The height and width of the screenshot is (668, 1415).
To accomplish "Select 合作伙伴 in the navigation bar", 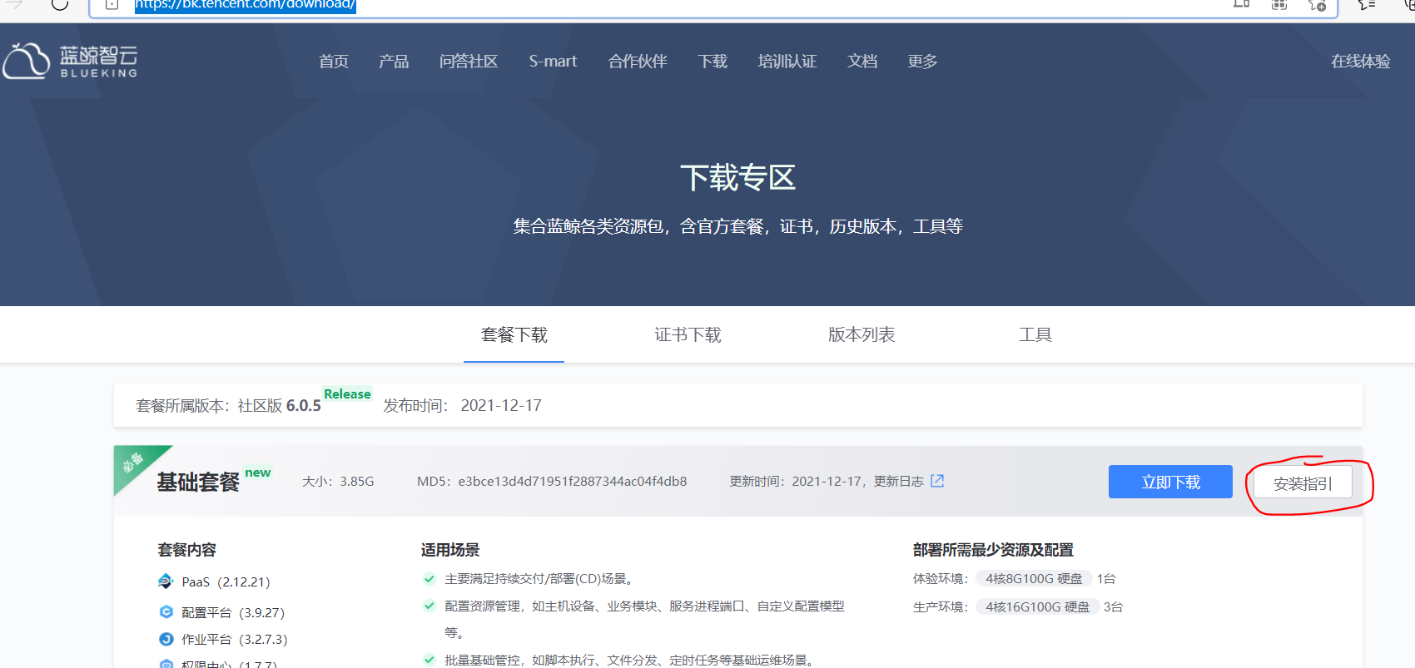I will tap(638, 62).
